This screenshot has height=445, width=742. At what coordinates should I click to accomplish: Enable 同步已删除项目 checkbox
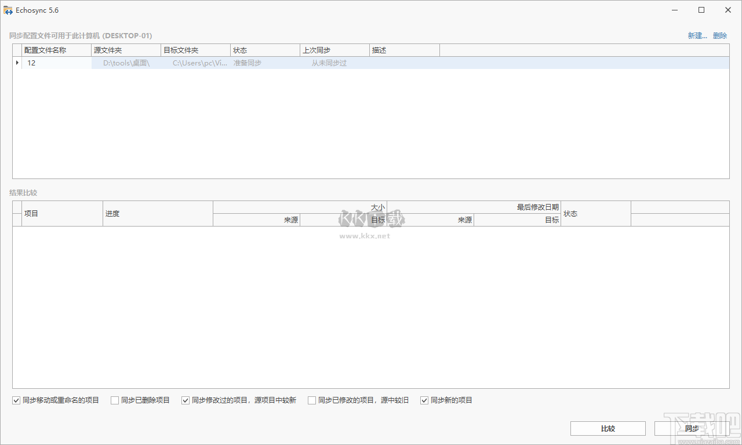[114, 400]
